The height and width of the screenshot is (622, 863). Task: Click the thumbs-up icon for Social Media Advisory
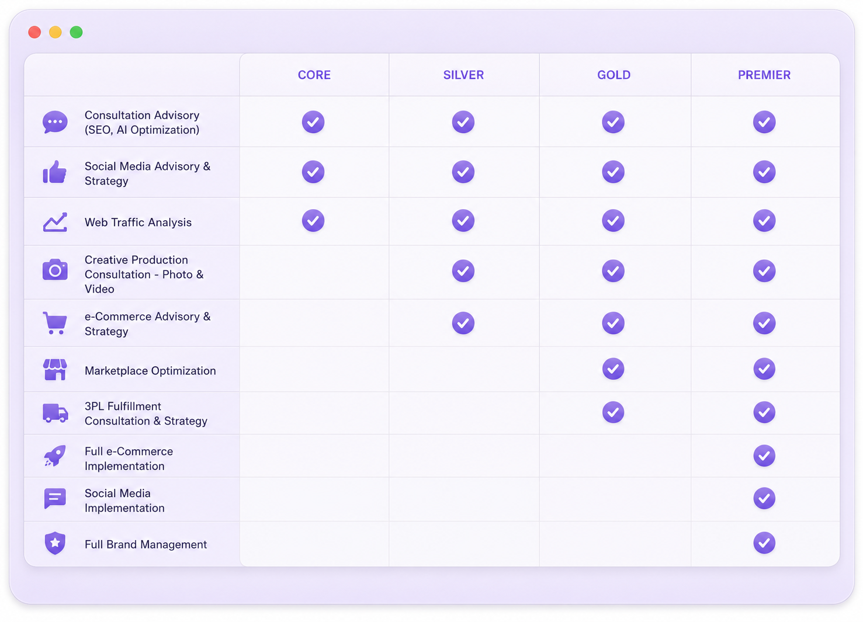coord(55,172)
